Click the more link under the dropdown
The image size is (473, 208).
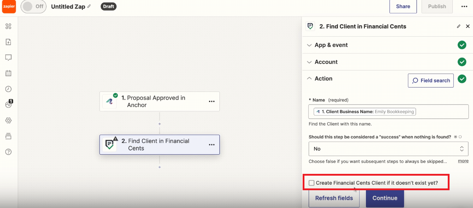pos(463,161)
